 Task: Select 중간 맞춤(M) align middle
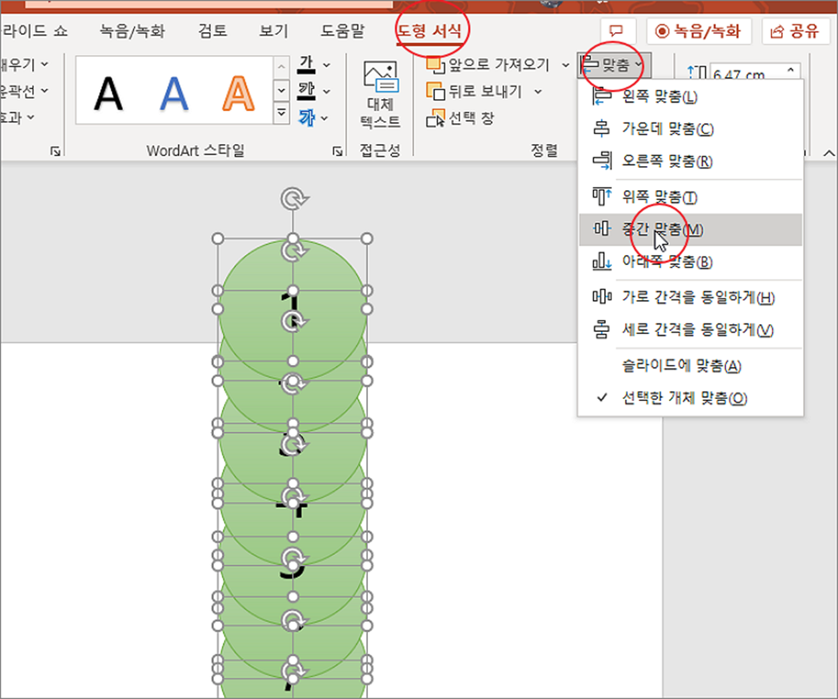pyautogui.click(x=691, y=230)
